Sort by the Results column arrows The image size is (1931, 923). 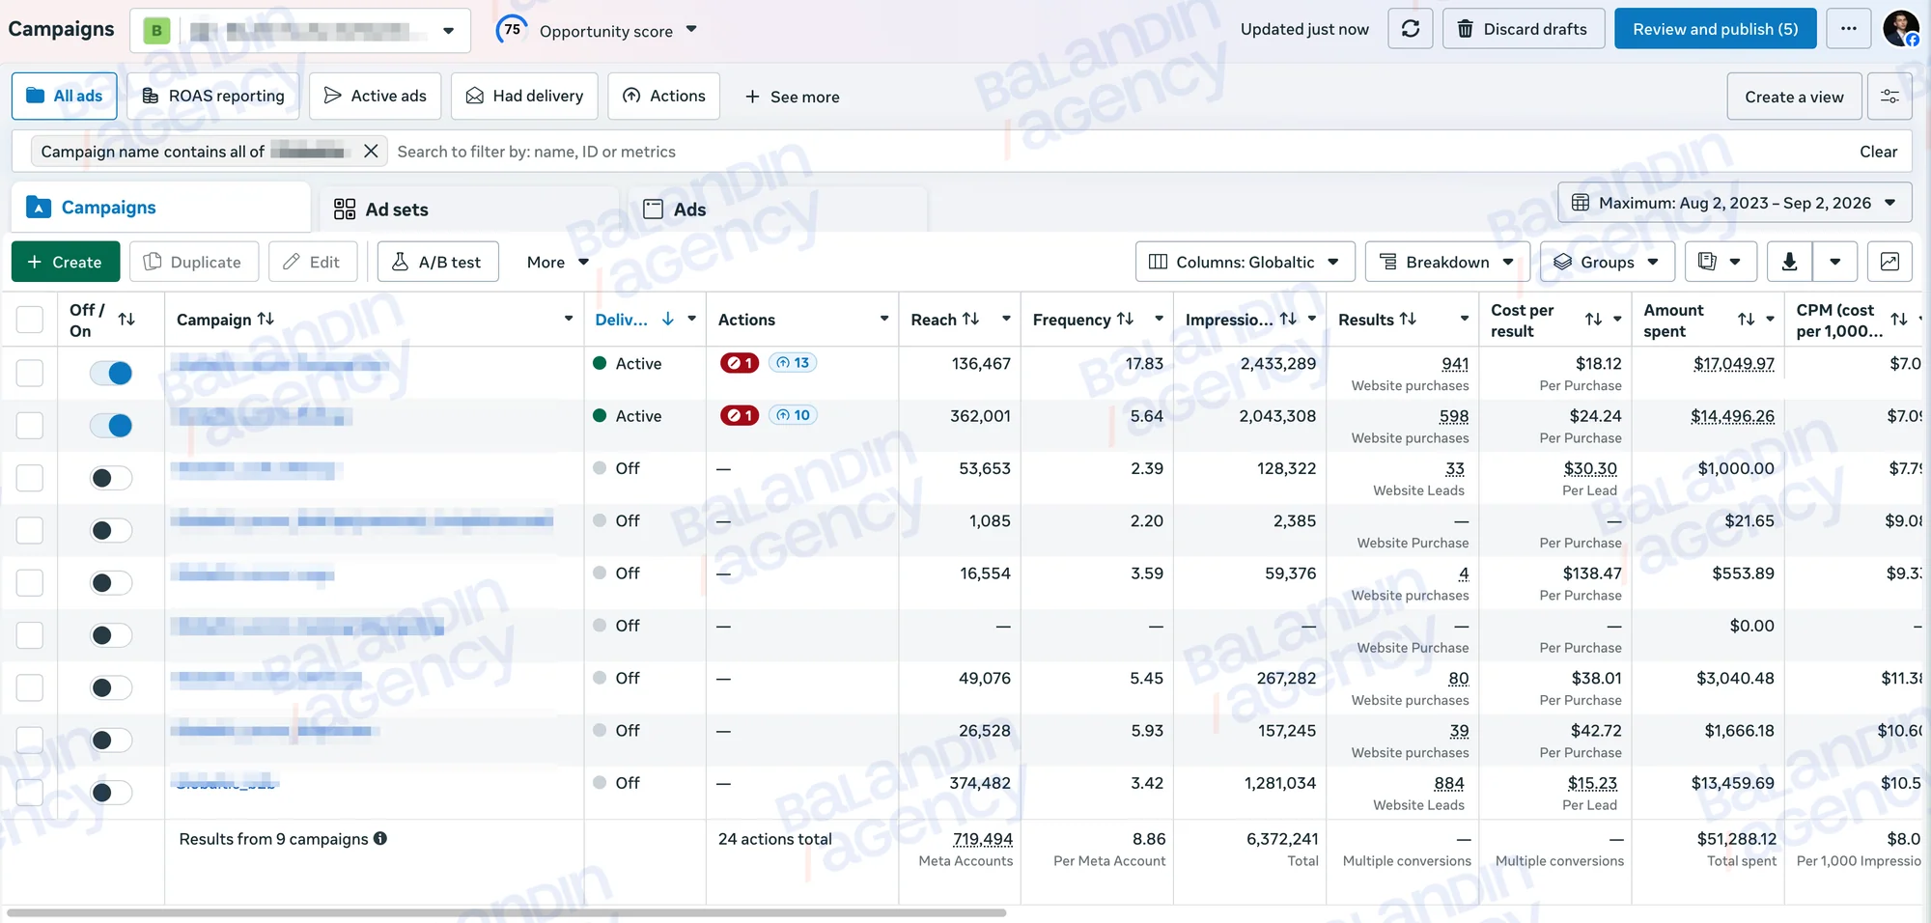[x=1408, y=319]
